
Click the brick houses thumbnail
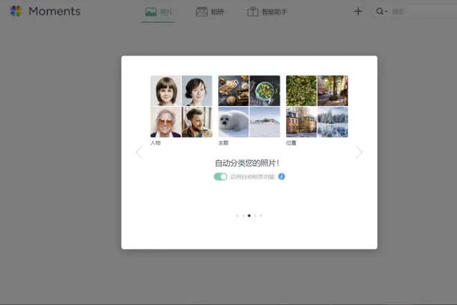coord(301,122)
